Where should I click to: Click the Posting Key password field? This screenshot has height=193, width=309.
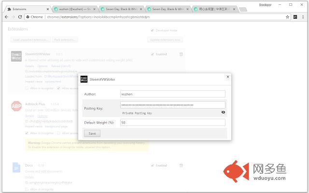point(173,105)
